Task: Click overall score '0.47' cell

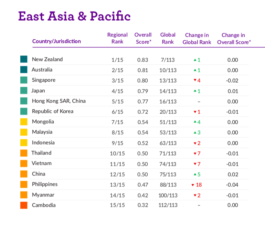Action: 143,185
